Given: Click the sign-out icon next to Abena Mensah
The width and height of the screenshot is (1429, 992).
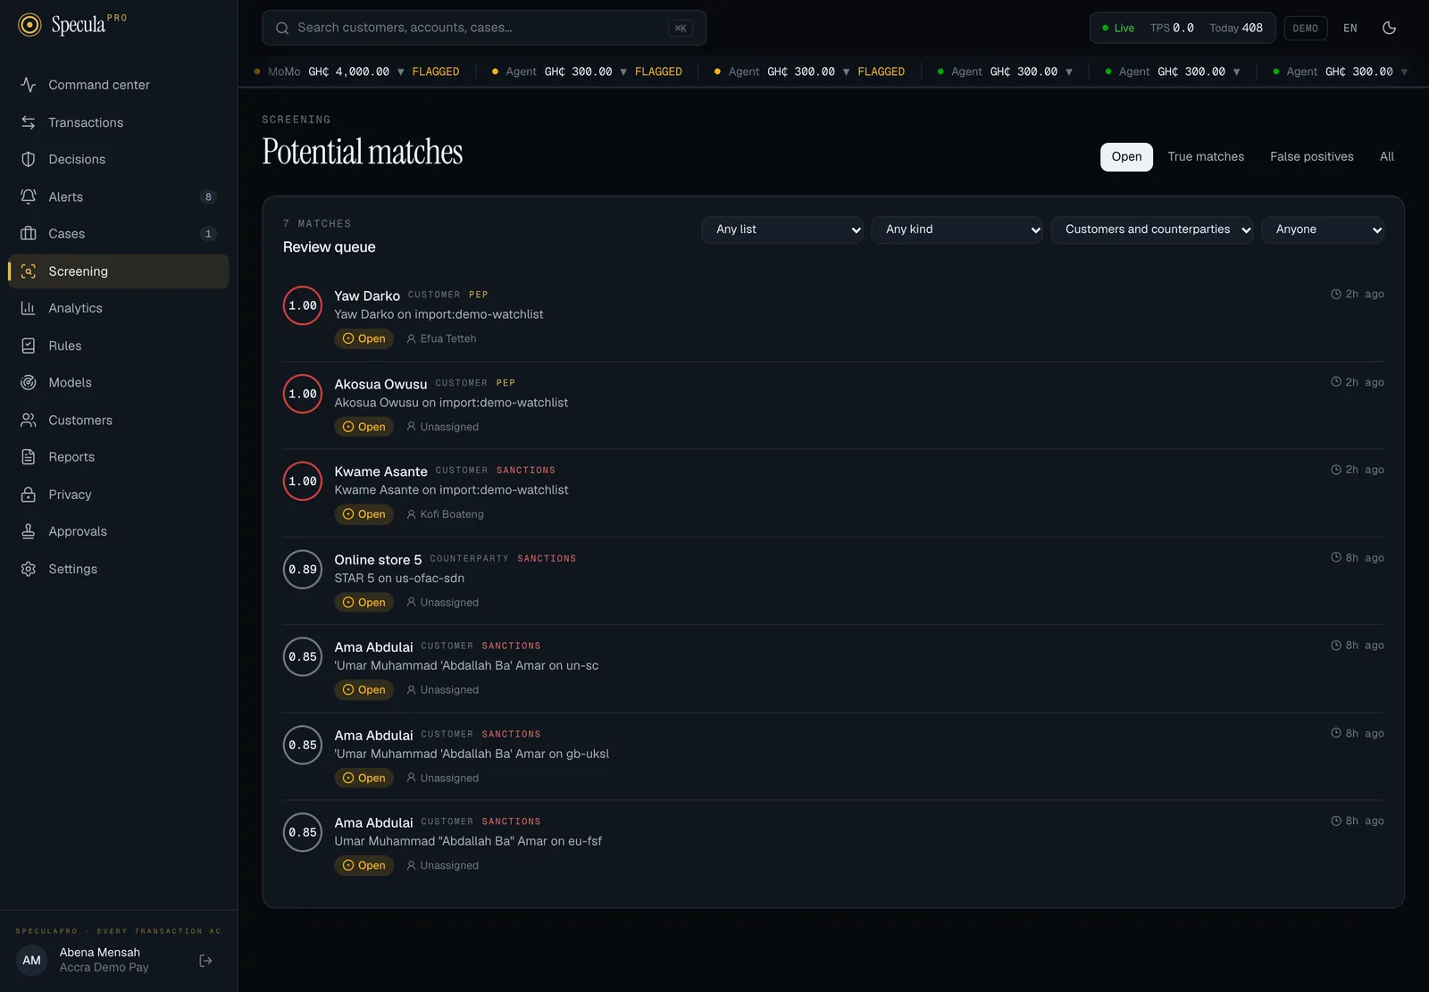Looking at the screenshot, I should coord(205,961).
